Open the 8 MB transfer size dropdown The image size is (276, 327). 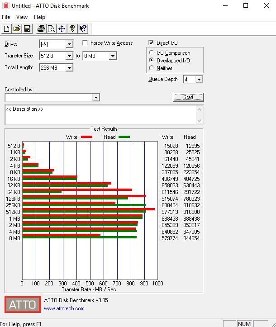[113, 56]
